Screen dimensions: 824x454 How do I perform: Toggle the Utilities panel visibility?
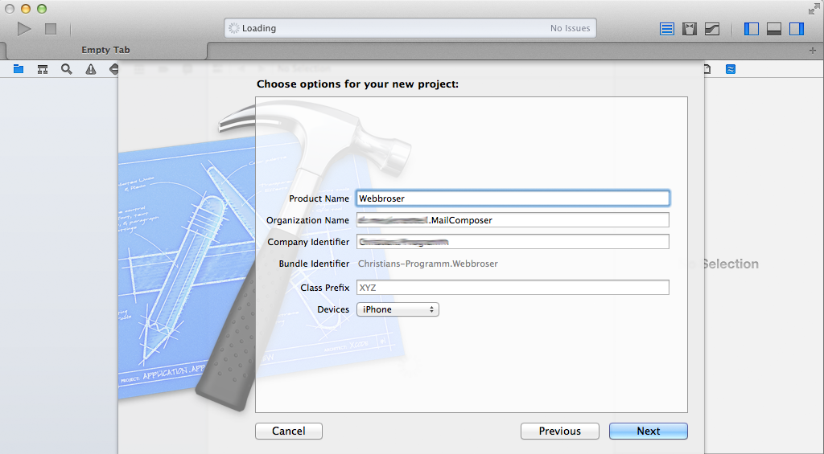pyautogui.click(x=797, y=29)
